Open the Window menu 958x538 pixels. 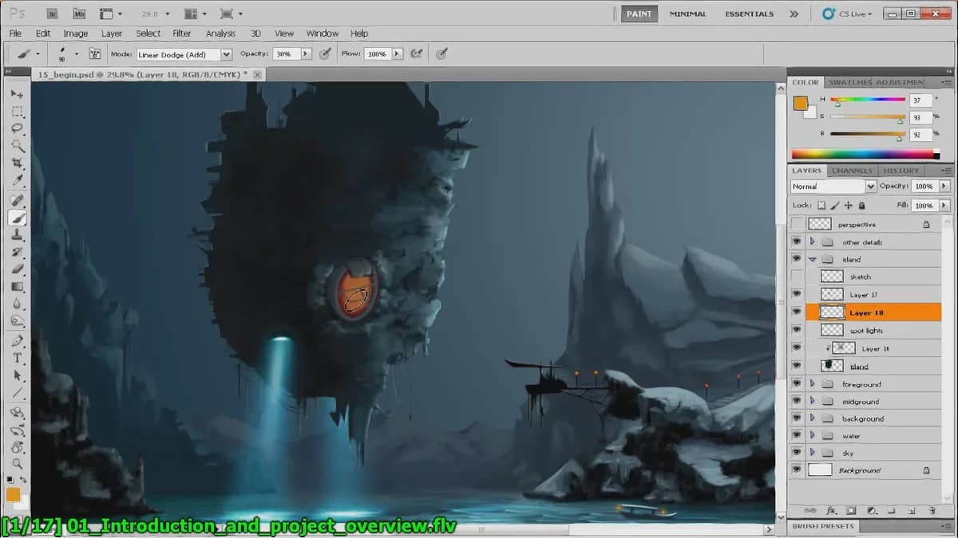tap(323, 33)
